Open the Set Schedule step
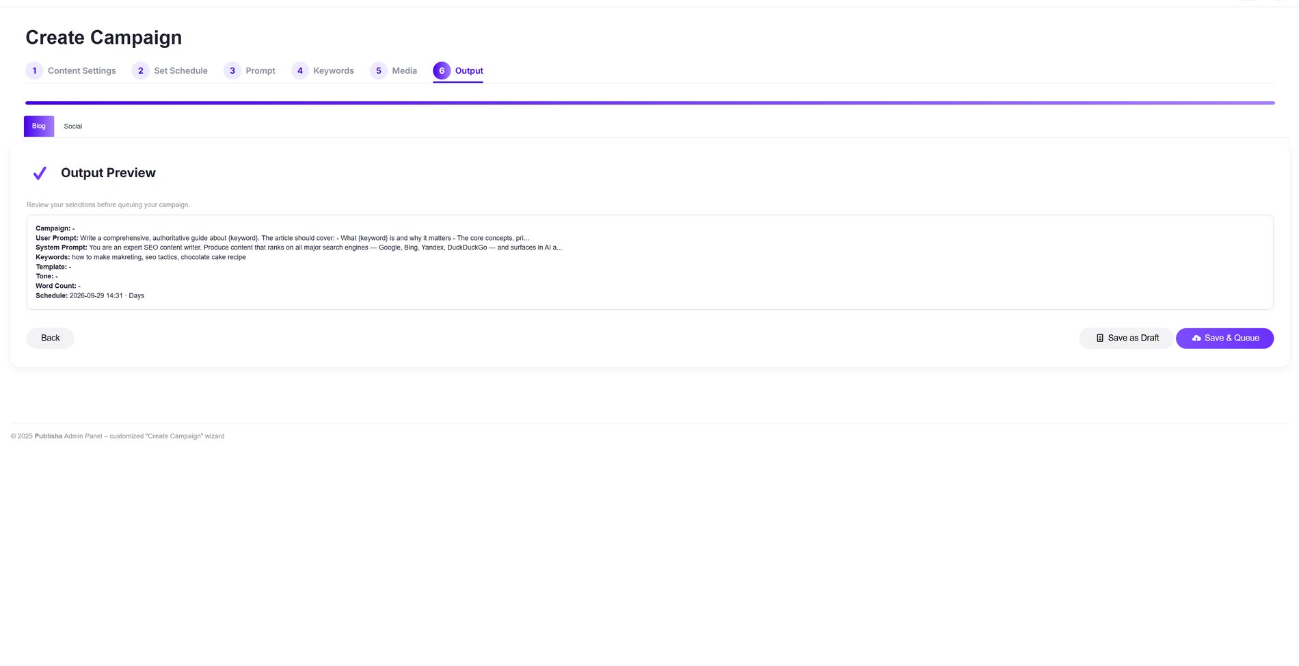This screenshot has width=1299, height=666. coord(180,70)
